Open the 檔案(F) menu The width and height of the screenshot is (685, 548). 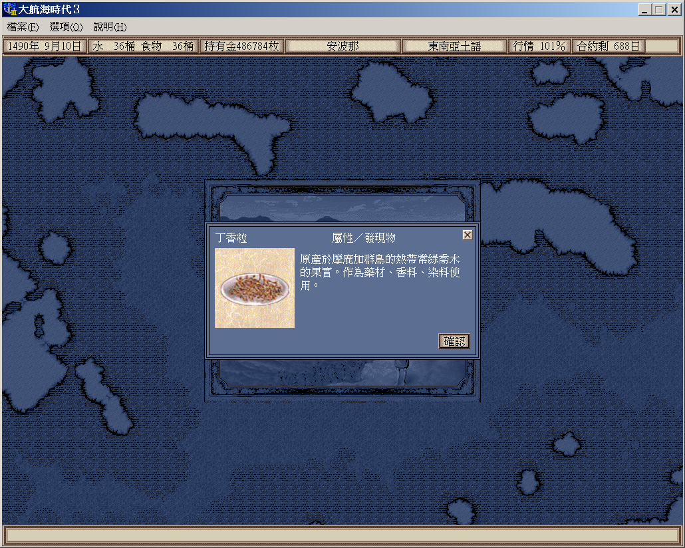23,27
